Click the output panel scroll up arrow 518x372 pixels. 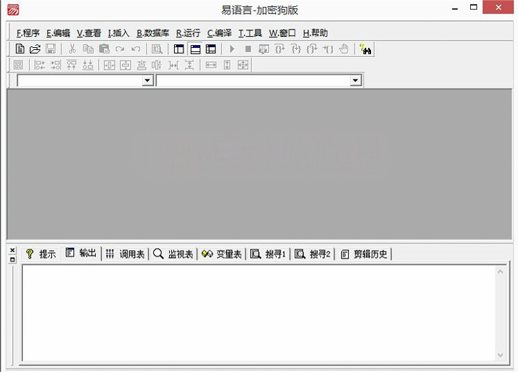click(500, 272)
